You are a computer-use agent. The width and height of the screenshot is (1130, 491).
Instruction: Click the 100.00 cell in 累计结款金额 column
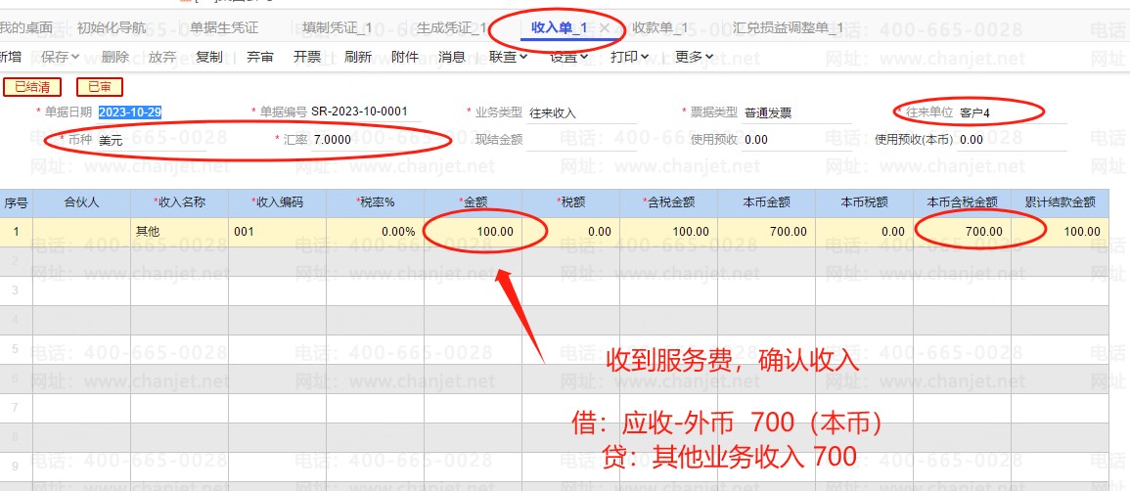1061,232
